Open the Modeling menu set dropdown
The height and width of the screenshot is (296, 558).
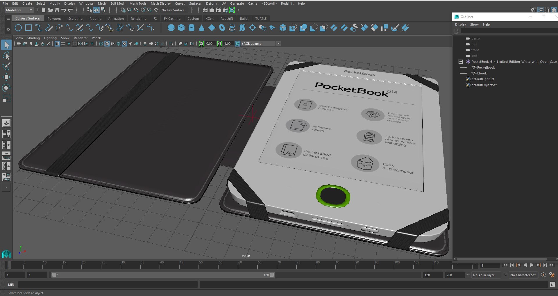tap(19, 10)
